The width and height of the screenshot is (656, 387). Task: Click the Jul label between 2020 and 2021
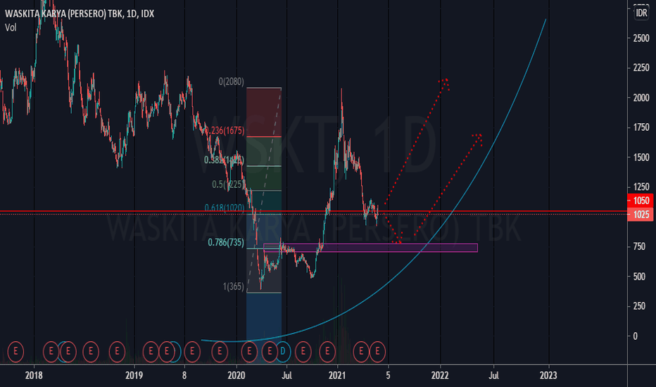286,376
